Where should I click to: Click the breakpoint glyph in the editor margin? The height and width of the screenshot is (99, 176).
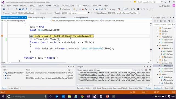point(2,36)
